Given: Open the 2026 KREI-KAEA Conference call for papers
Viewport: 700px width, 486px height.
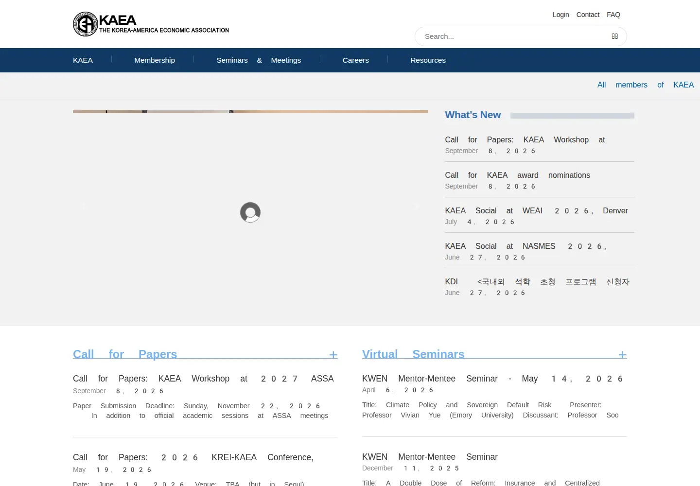Looking at the screenshot, I should pos(193,457).
